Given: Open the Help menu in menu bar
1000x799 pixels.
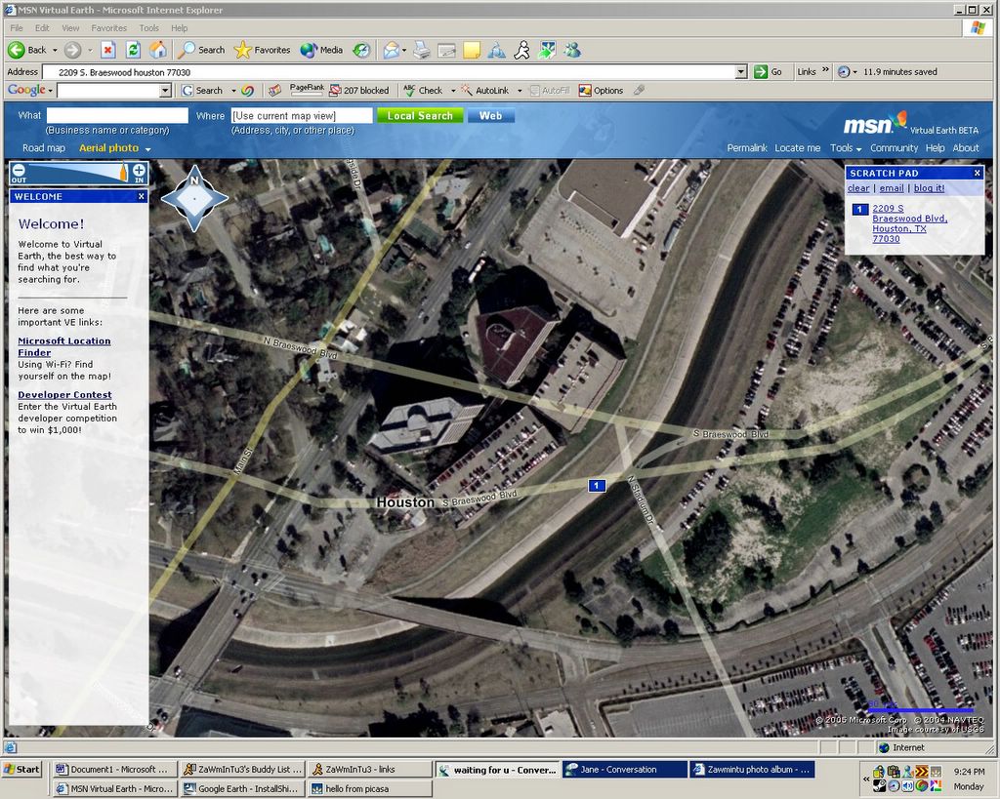Looking at the screenshot, I should [180, 28].
